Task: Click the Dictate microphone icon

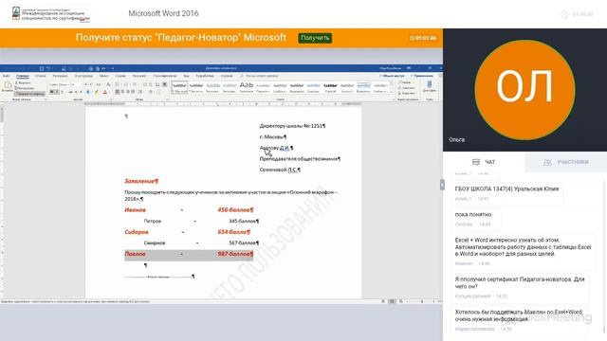Action: 429,85
